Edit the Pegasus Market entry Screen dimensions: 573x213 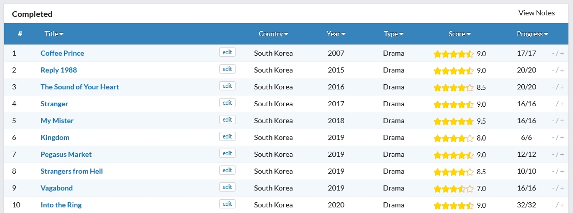[227, 153]
